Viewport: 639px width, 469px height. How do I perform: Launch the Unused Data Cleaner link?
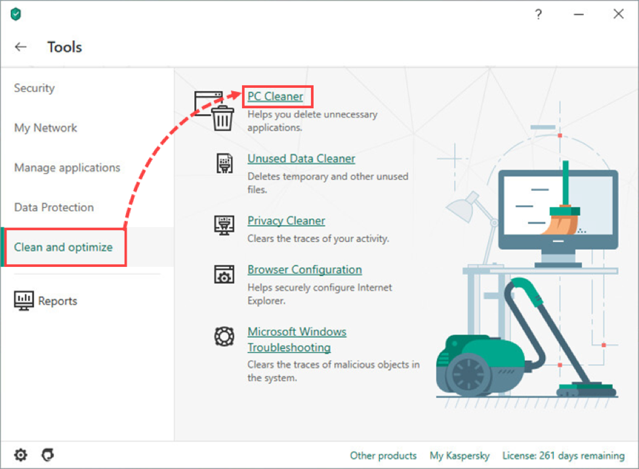[x=301, y=159]
